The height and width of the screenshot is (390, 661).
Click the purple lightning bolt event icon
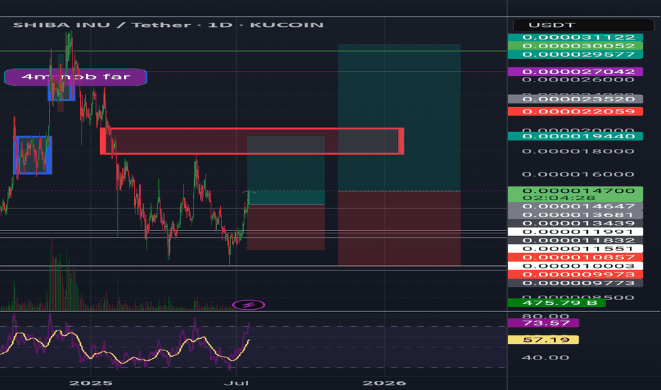point(249,305)
